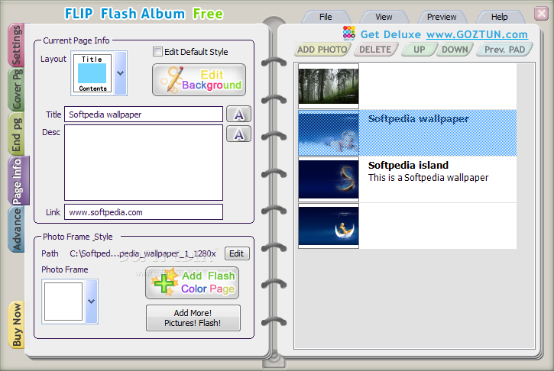The width and height of the screenshot is (554, 371).
Task: Expand the Layout dropdown arrow
Action: [x=121, y=73]
